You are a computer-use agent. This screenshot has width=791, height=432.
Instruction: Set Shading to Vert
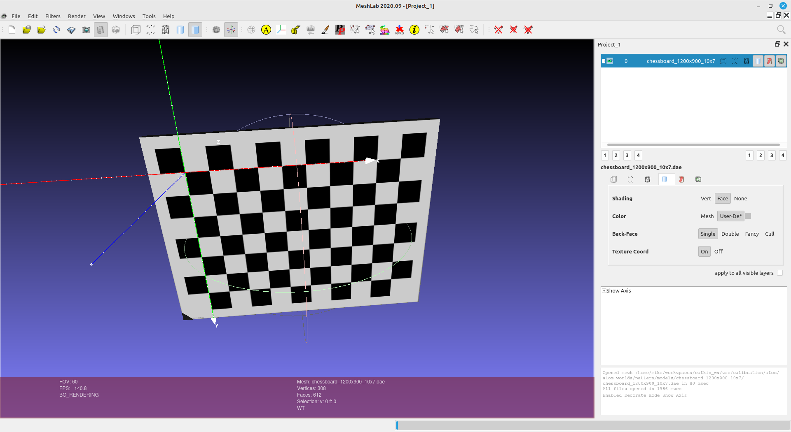[706, 198]
